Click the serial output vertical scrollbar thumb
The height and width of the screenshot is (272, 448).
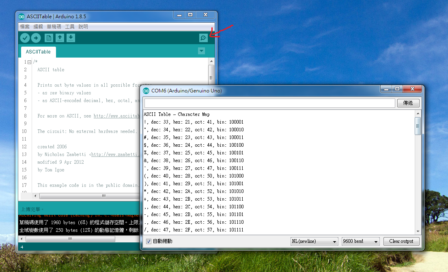tap(418, 126)
